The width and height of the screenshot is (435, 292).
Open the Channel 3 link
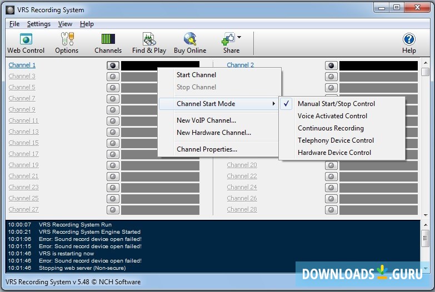tap(22, 76)
